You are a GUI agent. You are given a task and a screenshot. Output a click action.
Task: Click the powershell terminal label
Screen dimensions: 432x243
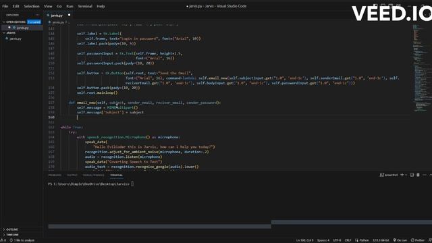(x=389, y=175)
